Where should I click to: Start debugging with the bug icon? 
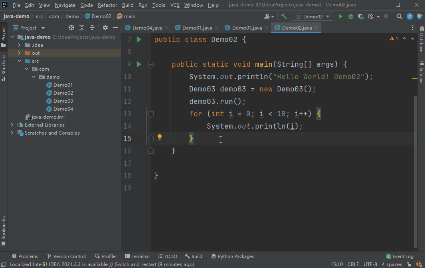(351, 16)
